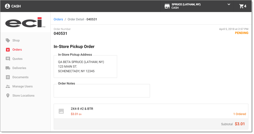This screenshot has height=134, width=254.
Task: Click the ECI logo
Action: point(25,23)
